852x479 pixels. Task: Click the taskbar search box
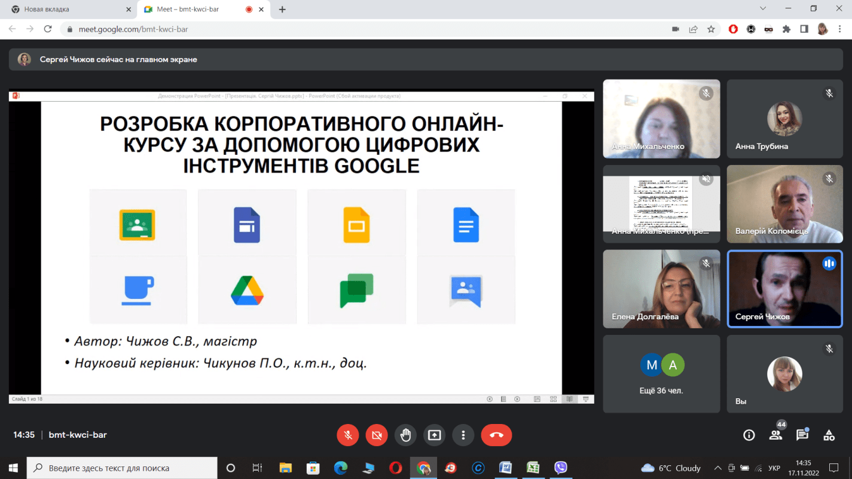click(x=123, y=468)
